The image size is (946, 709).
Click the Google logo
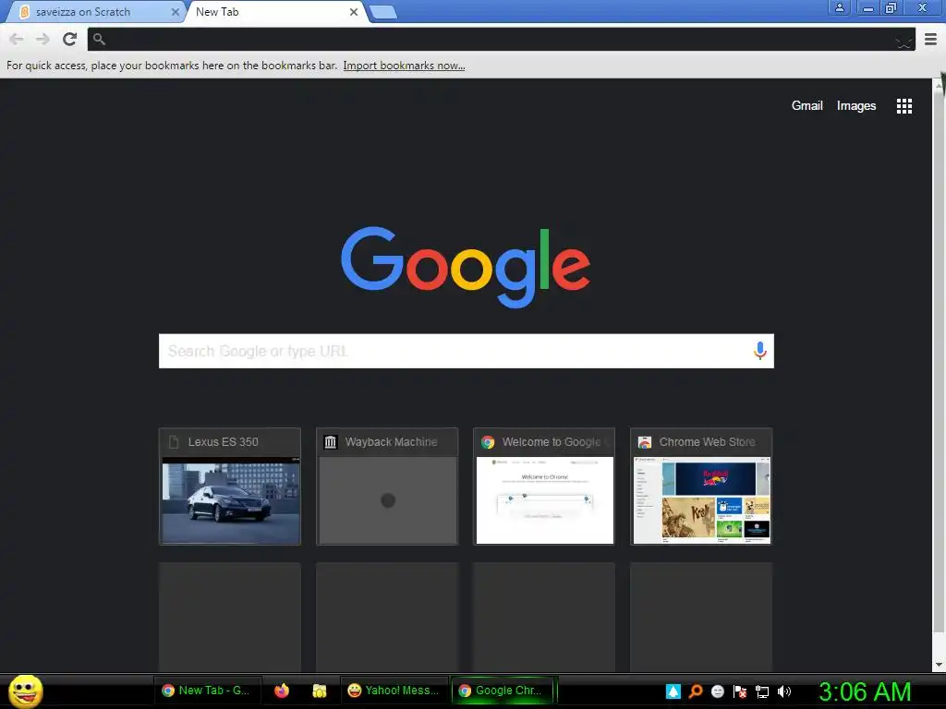(466, 267)
